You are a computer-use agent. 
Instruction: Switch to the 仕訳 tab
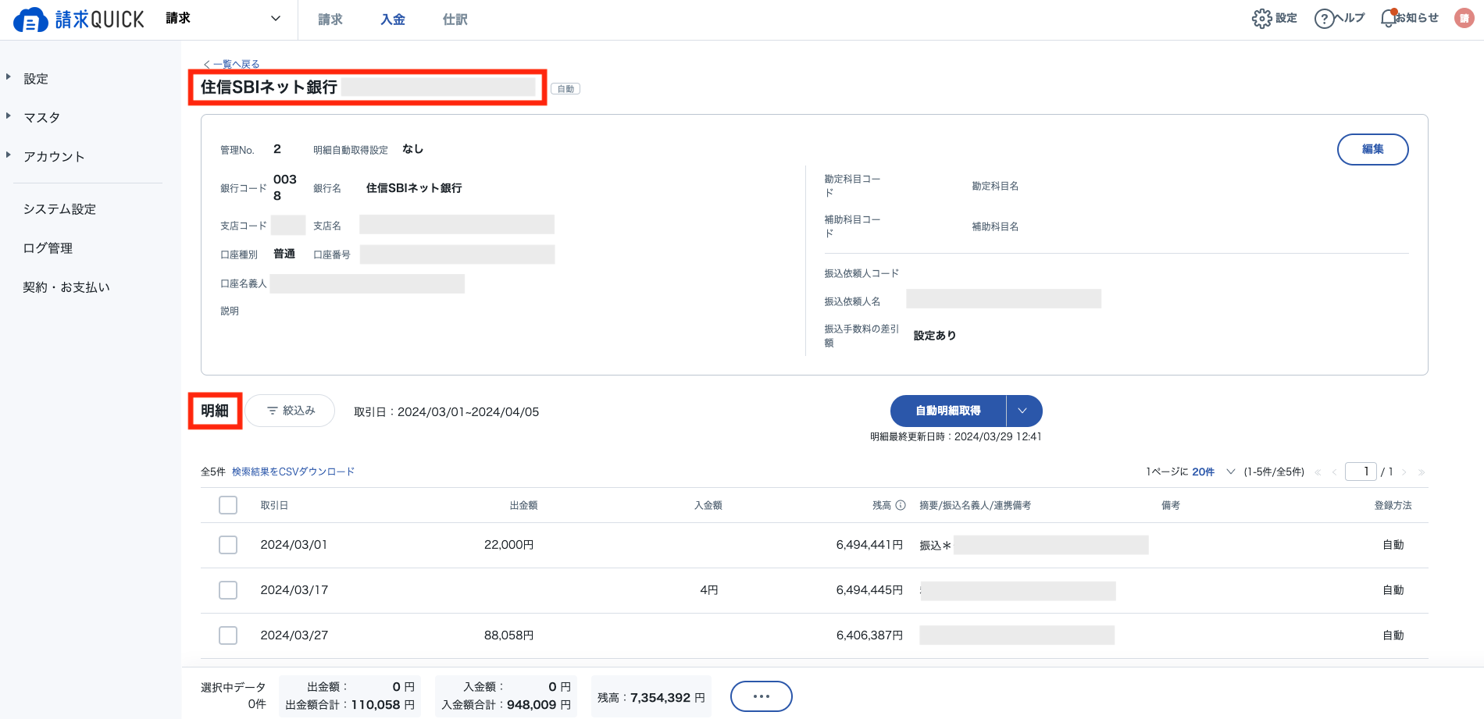coord(455,20)
